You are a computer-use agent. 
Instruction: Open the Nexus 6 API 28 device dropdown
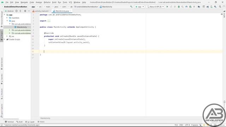click(155, 7)
